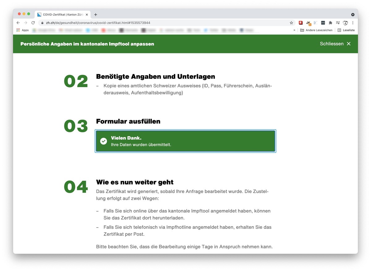Click the green checkmark success icon
Viewport: 371px width, 271px height.
coord(104,141)
